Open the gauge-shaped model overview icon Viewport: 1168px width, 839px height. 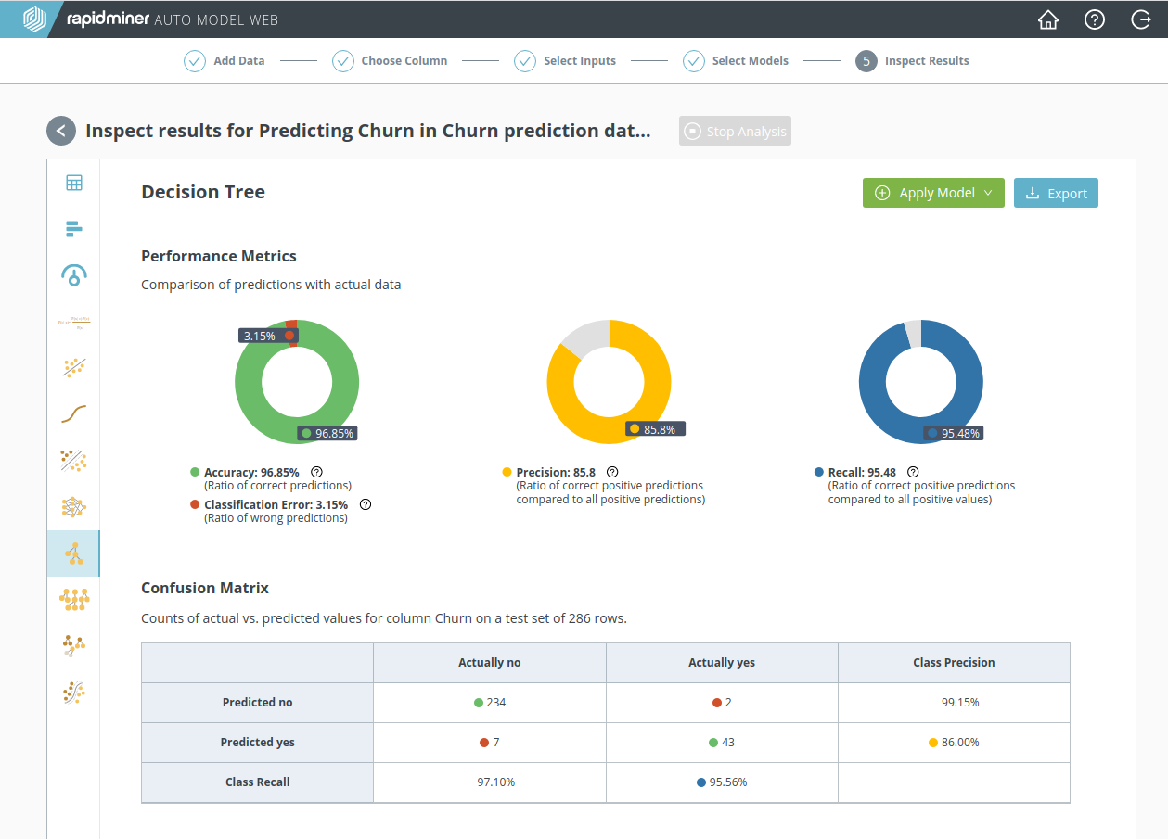(x=74, y=274)
